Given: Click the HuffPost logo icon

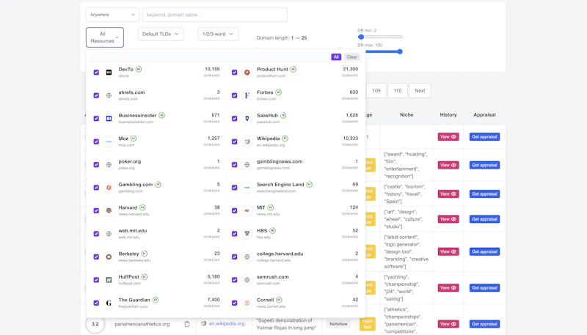Looking at the screenshot, I should tap(109, 280).
